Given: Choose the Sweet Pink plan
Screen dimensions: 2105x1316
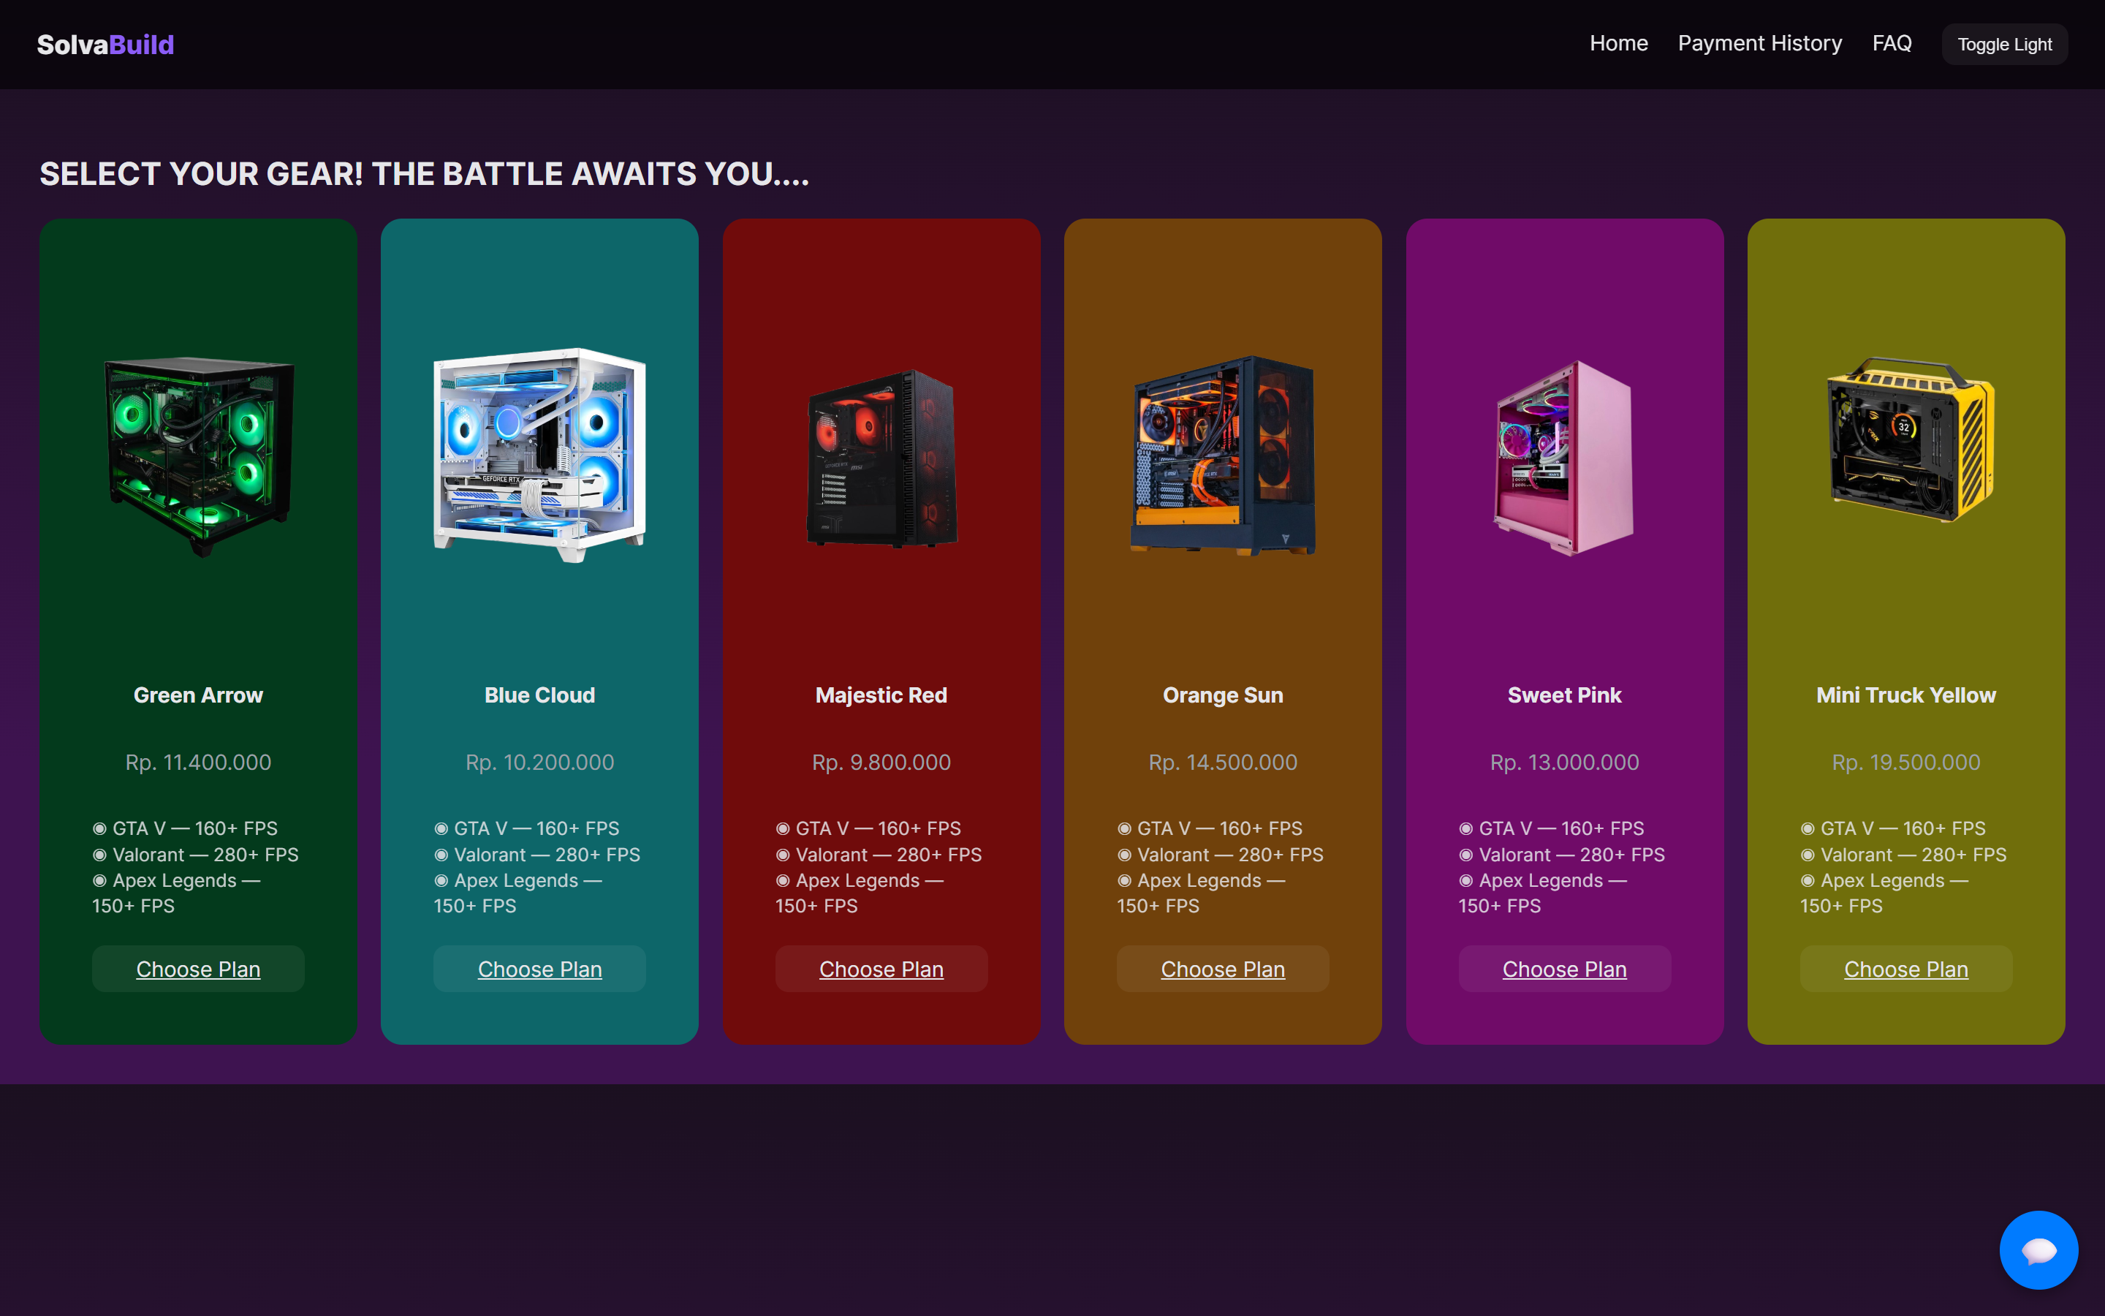Looking at the screenshot, I should 1564,969.
